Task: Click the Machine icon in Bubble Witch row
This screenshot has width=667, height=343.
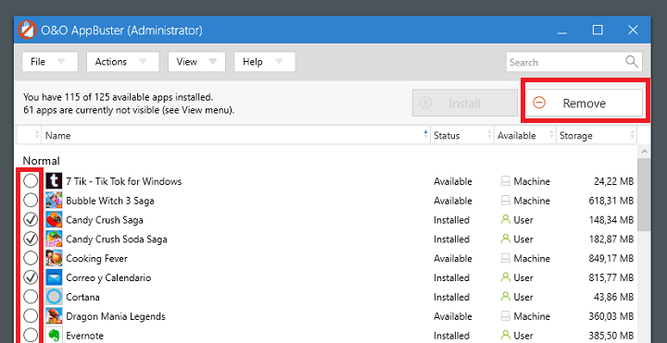Action: [505, 201]
